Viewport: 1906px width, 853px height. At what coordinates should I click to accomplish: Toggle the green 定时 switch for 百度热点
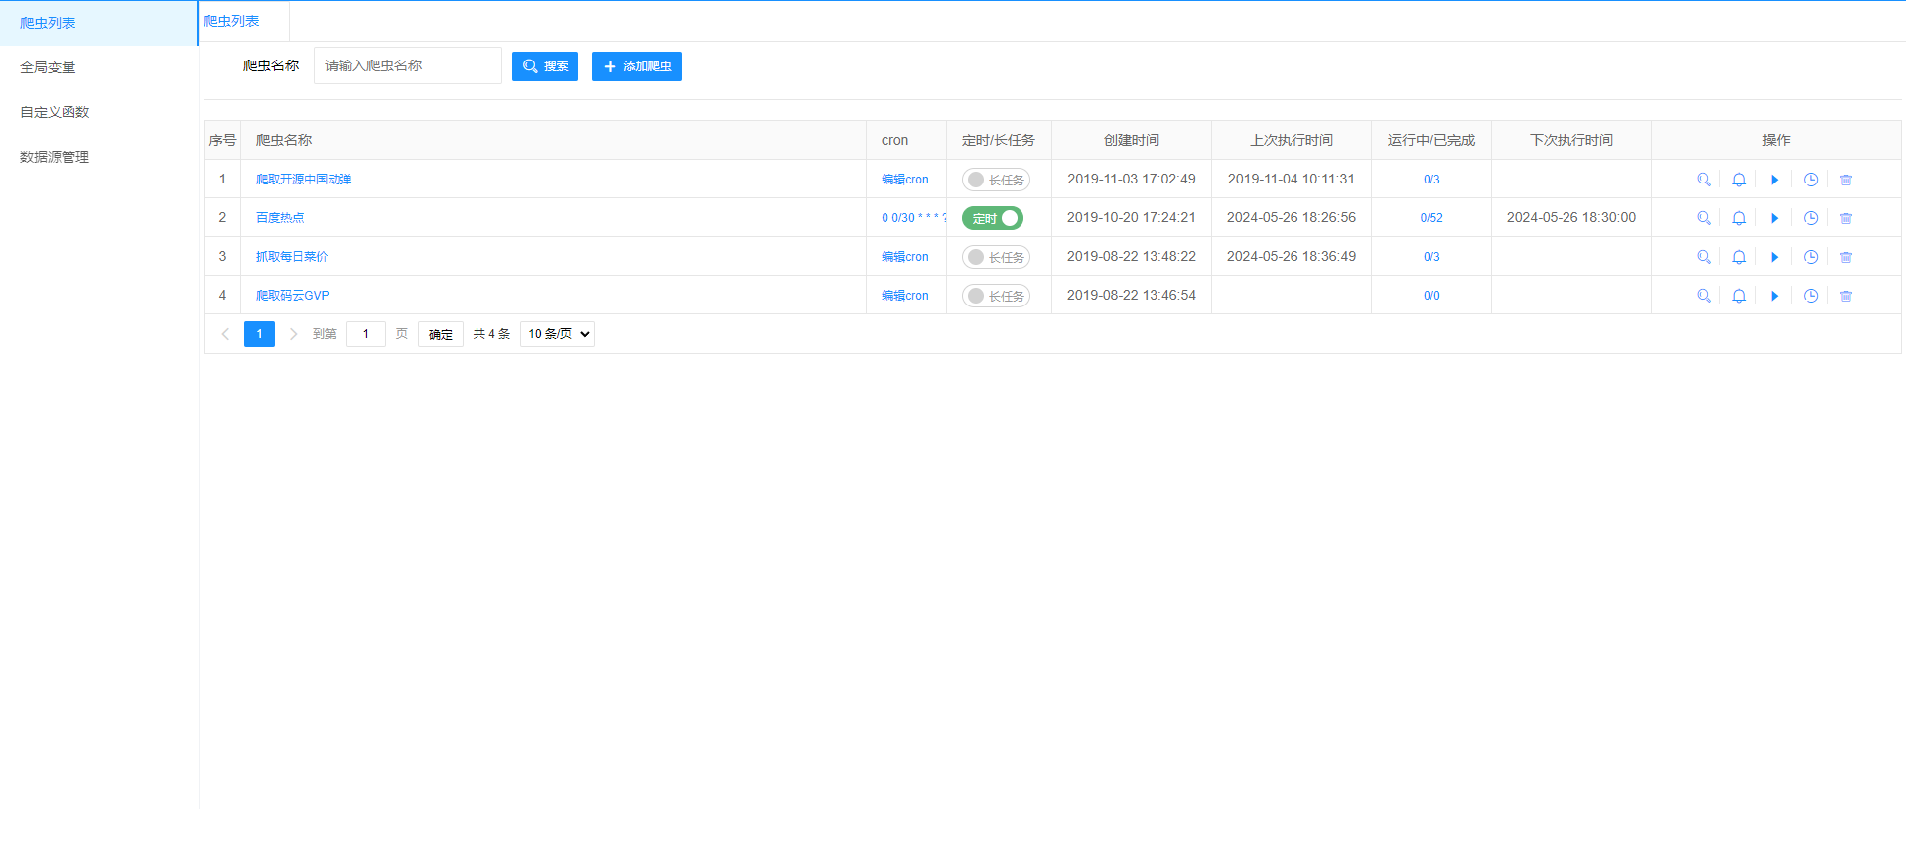993,218
